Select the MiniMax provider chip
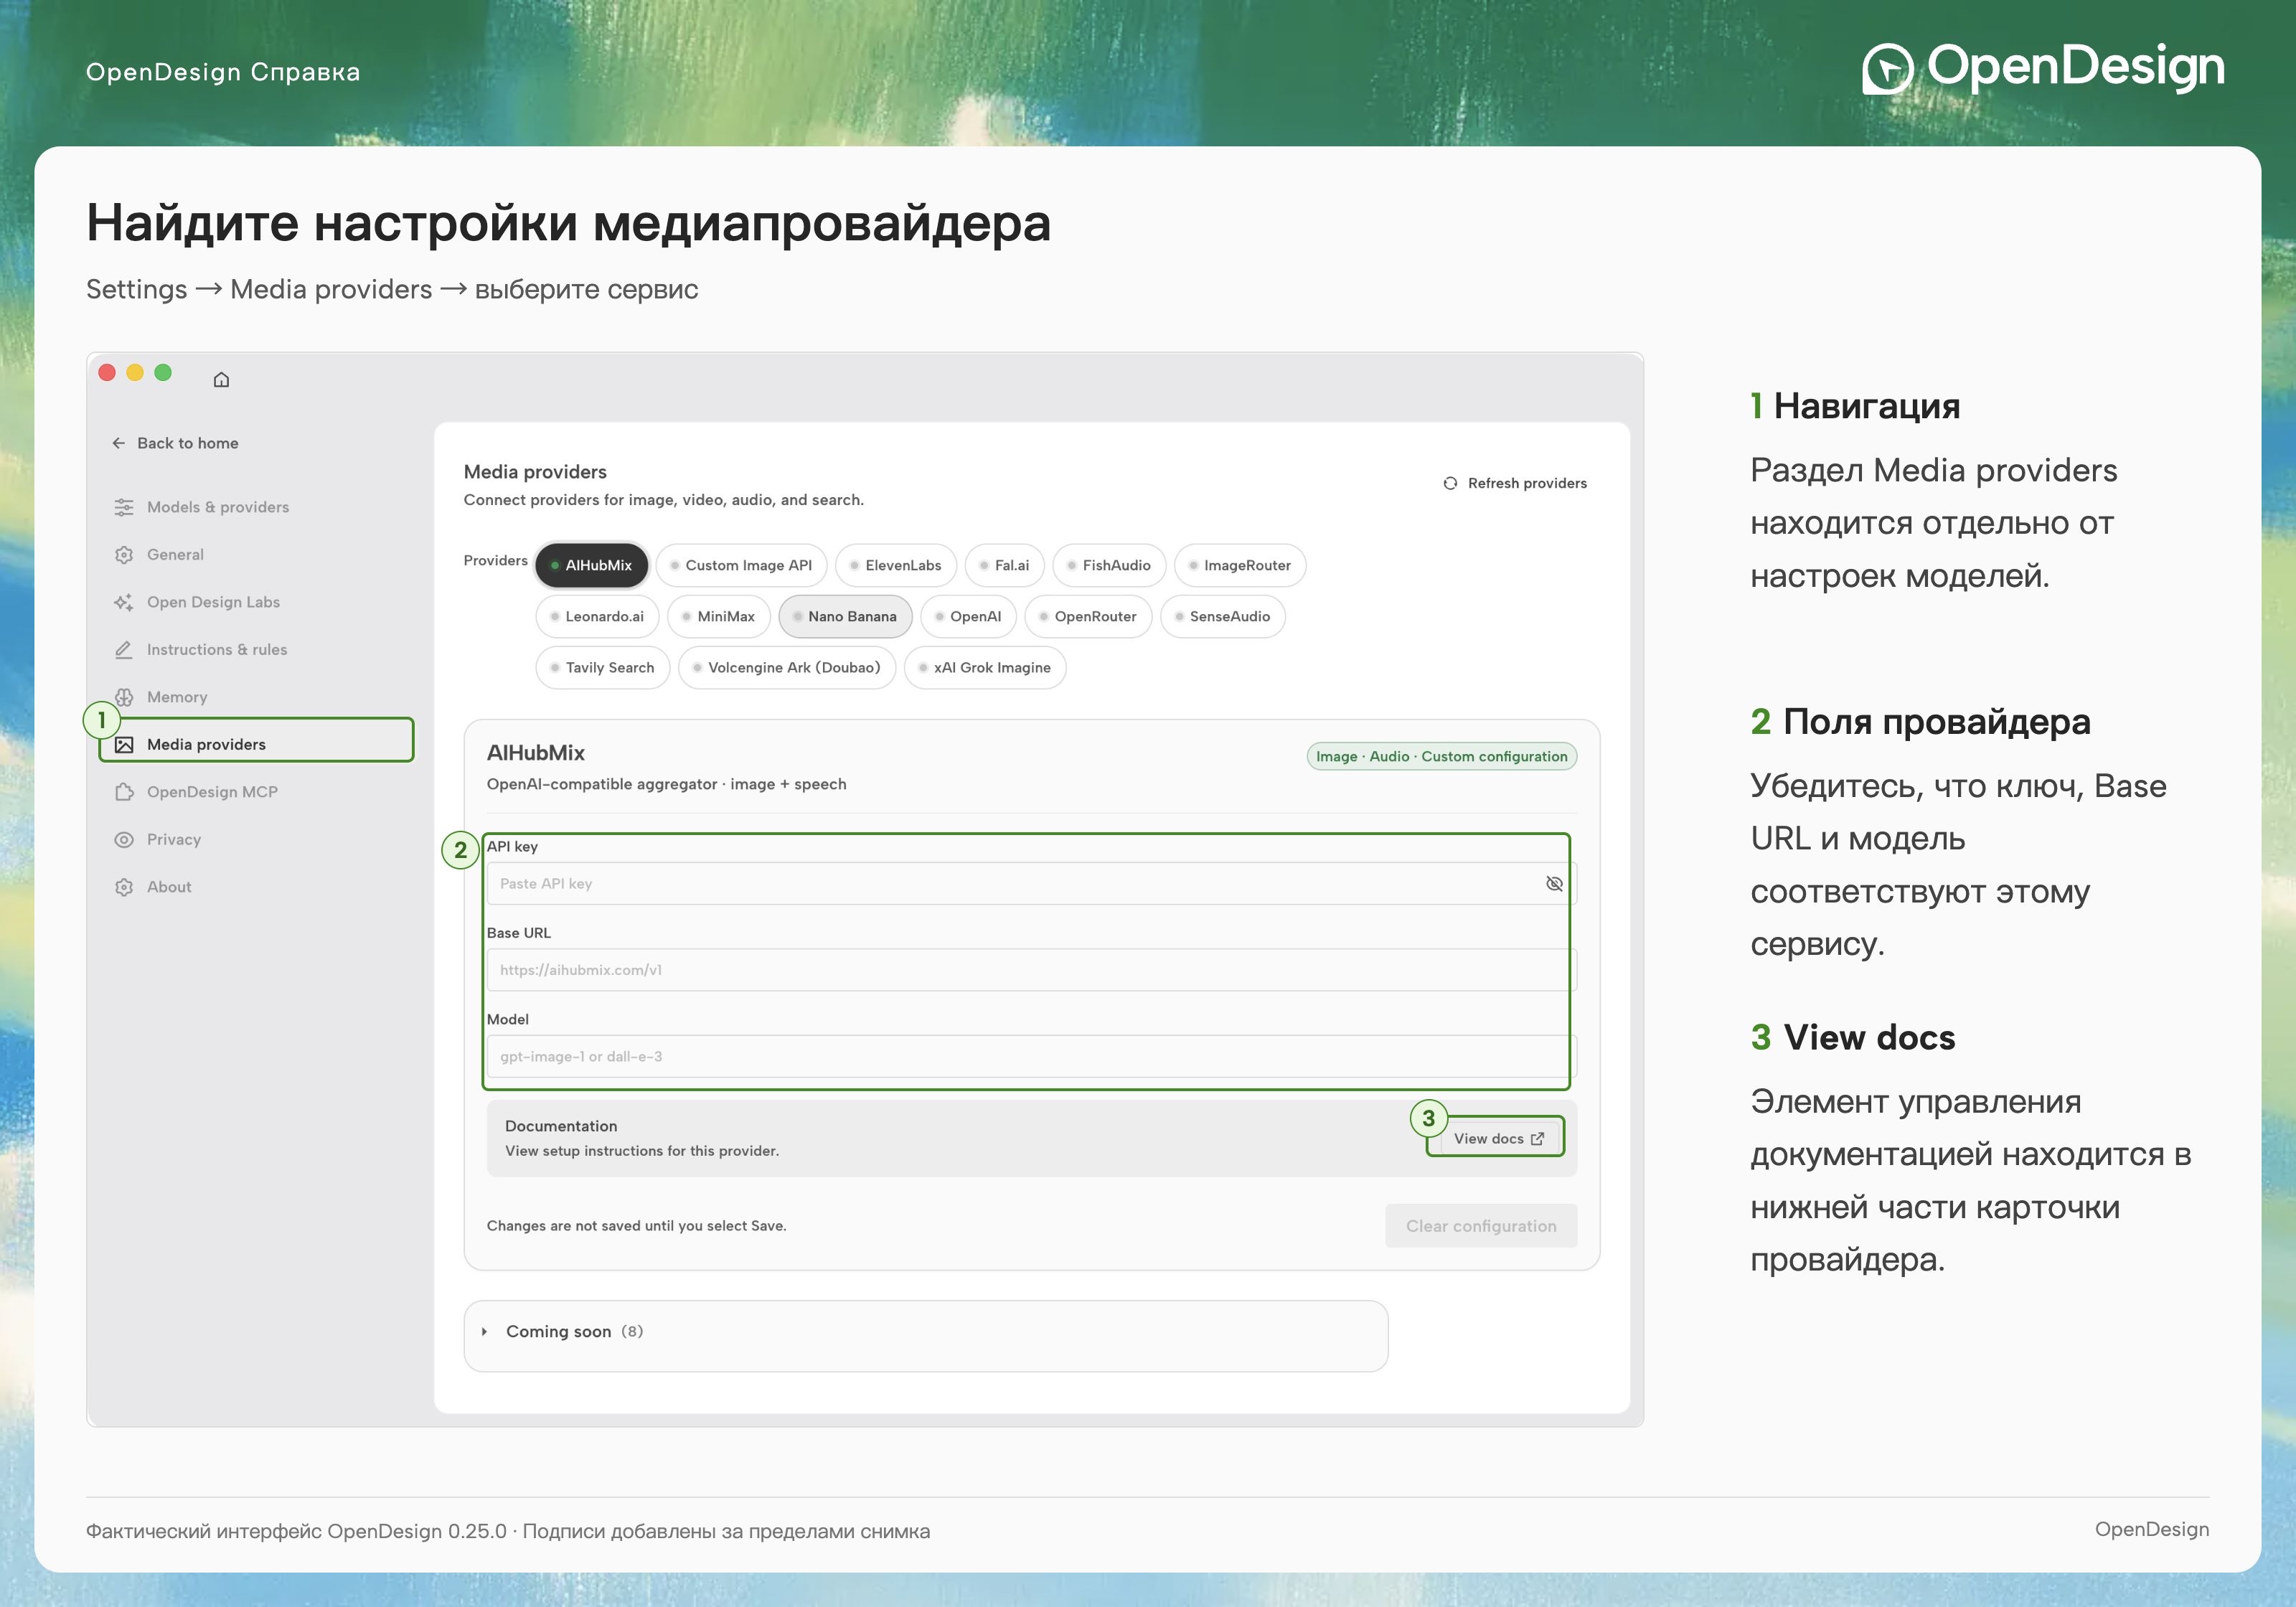This screenshot has width=2296, height=1607. (719, 616)
